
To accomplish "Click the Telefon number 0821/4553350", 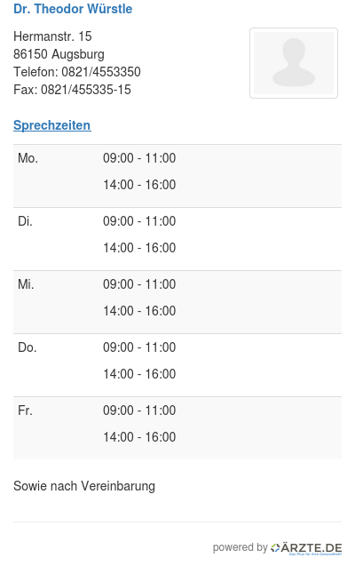I will (x=101, y=72).
